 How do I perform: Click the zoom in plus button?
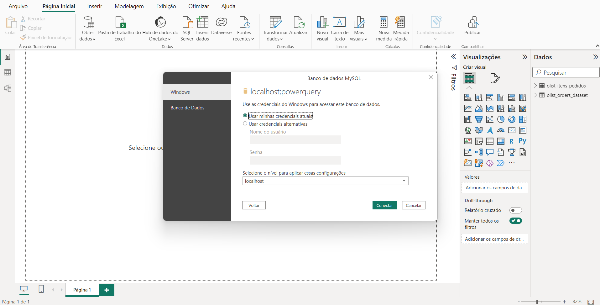[564, 302]
